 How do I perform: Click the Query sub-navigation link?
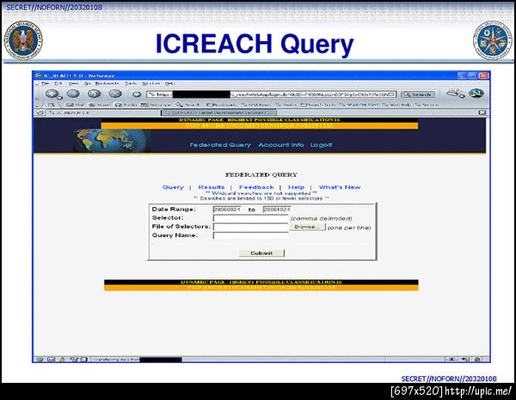pyautogui.click(x=173, y=187)
